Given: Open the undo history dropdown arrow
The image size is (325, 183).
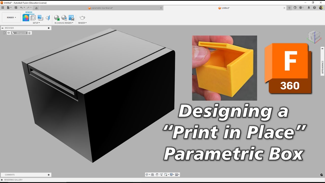Looking at the screenshot, I should 24,8.
